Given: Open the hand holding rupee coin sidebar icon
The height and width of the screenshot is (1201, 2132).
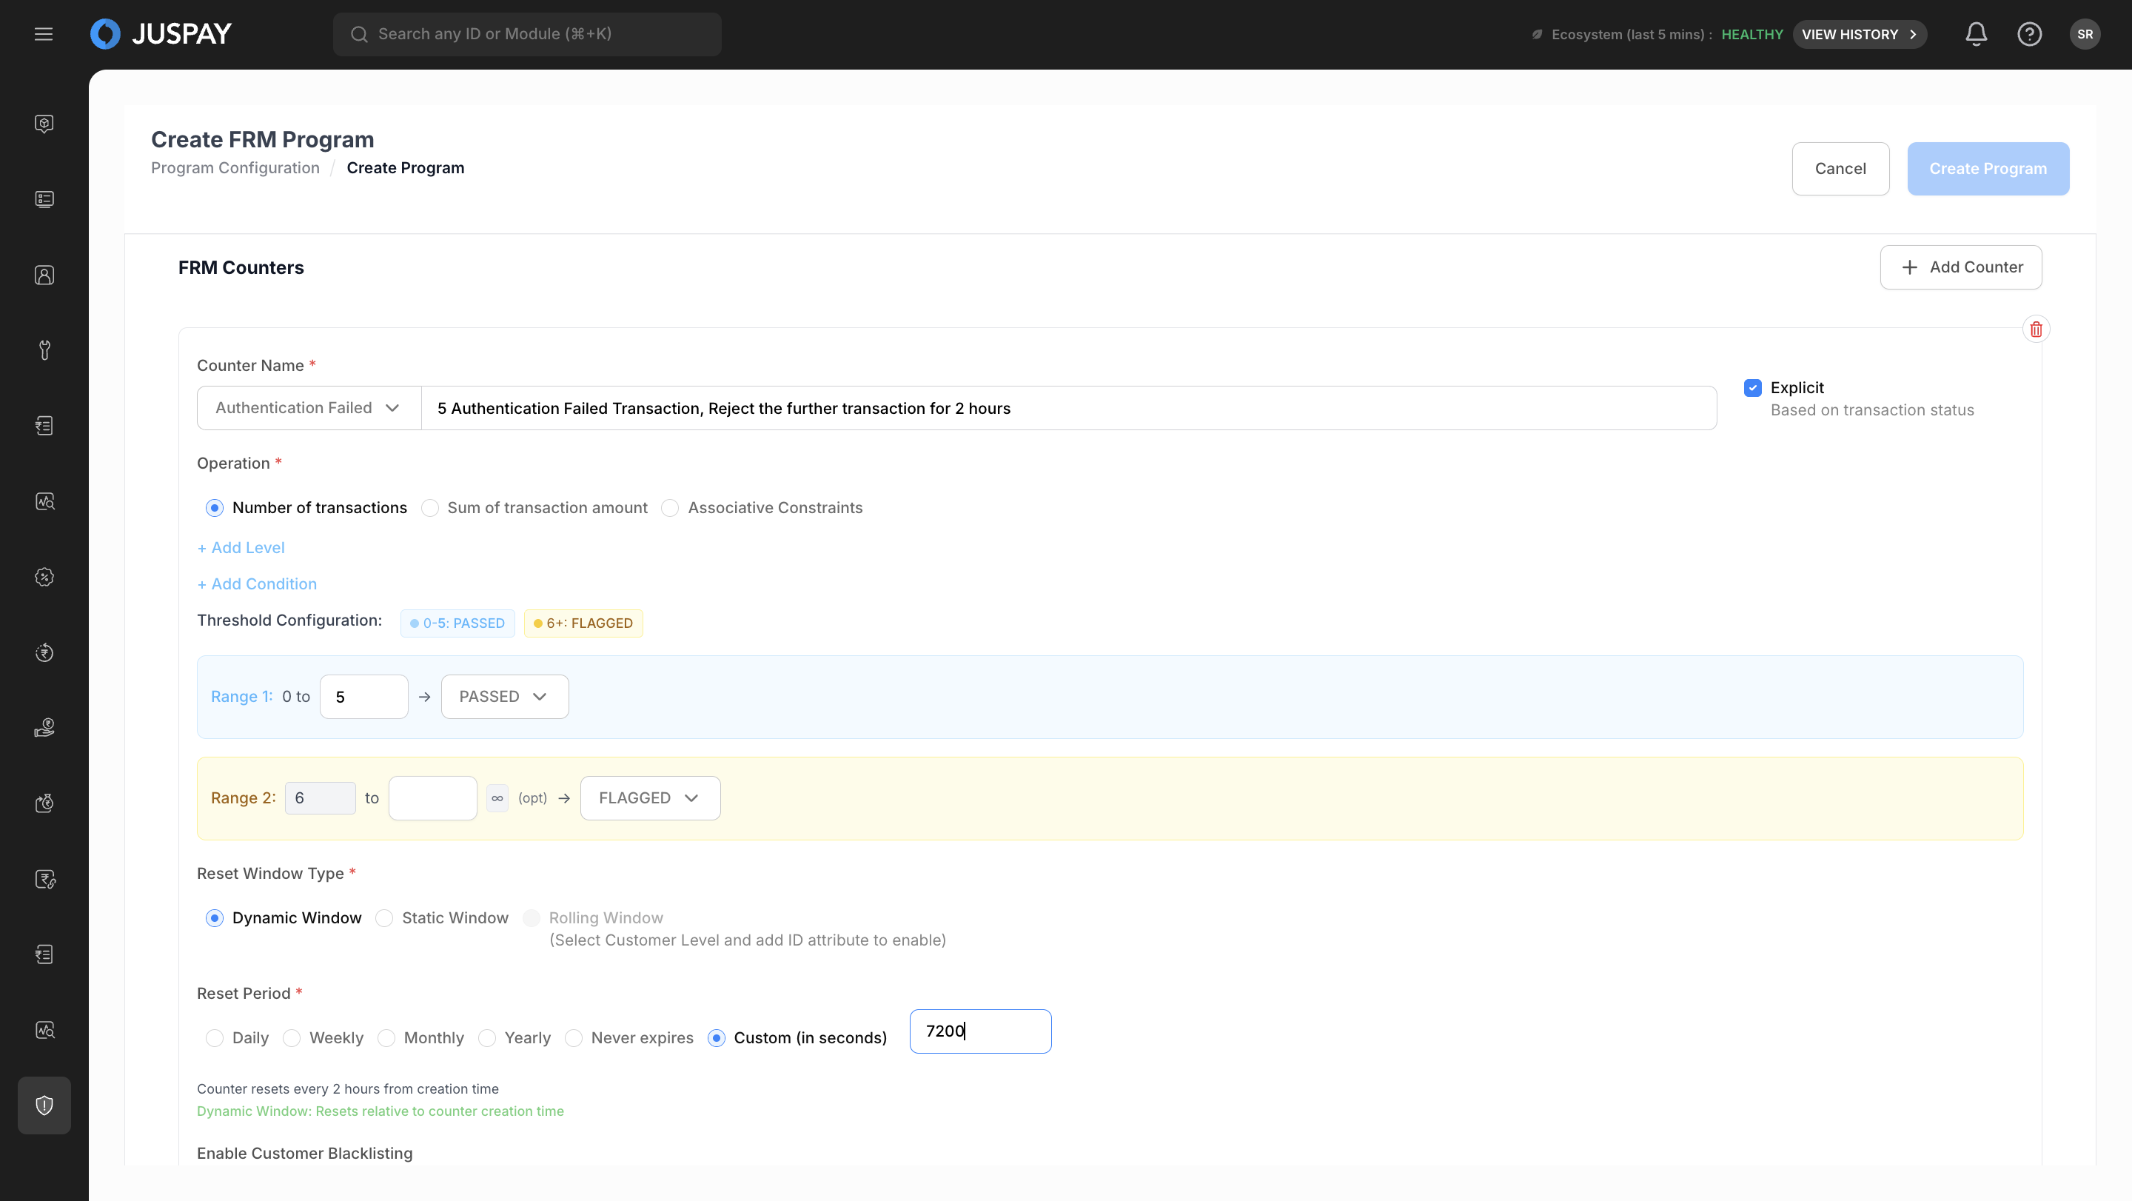Looking at the screenshot, I should 44,728.
